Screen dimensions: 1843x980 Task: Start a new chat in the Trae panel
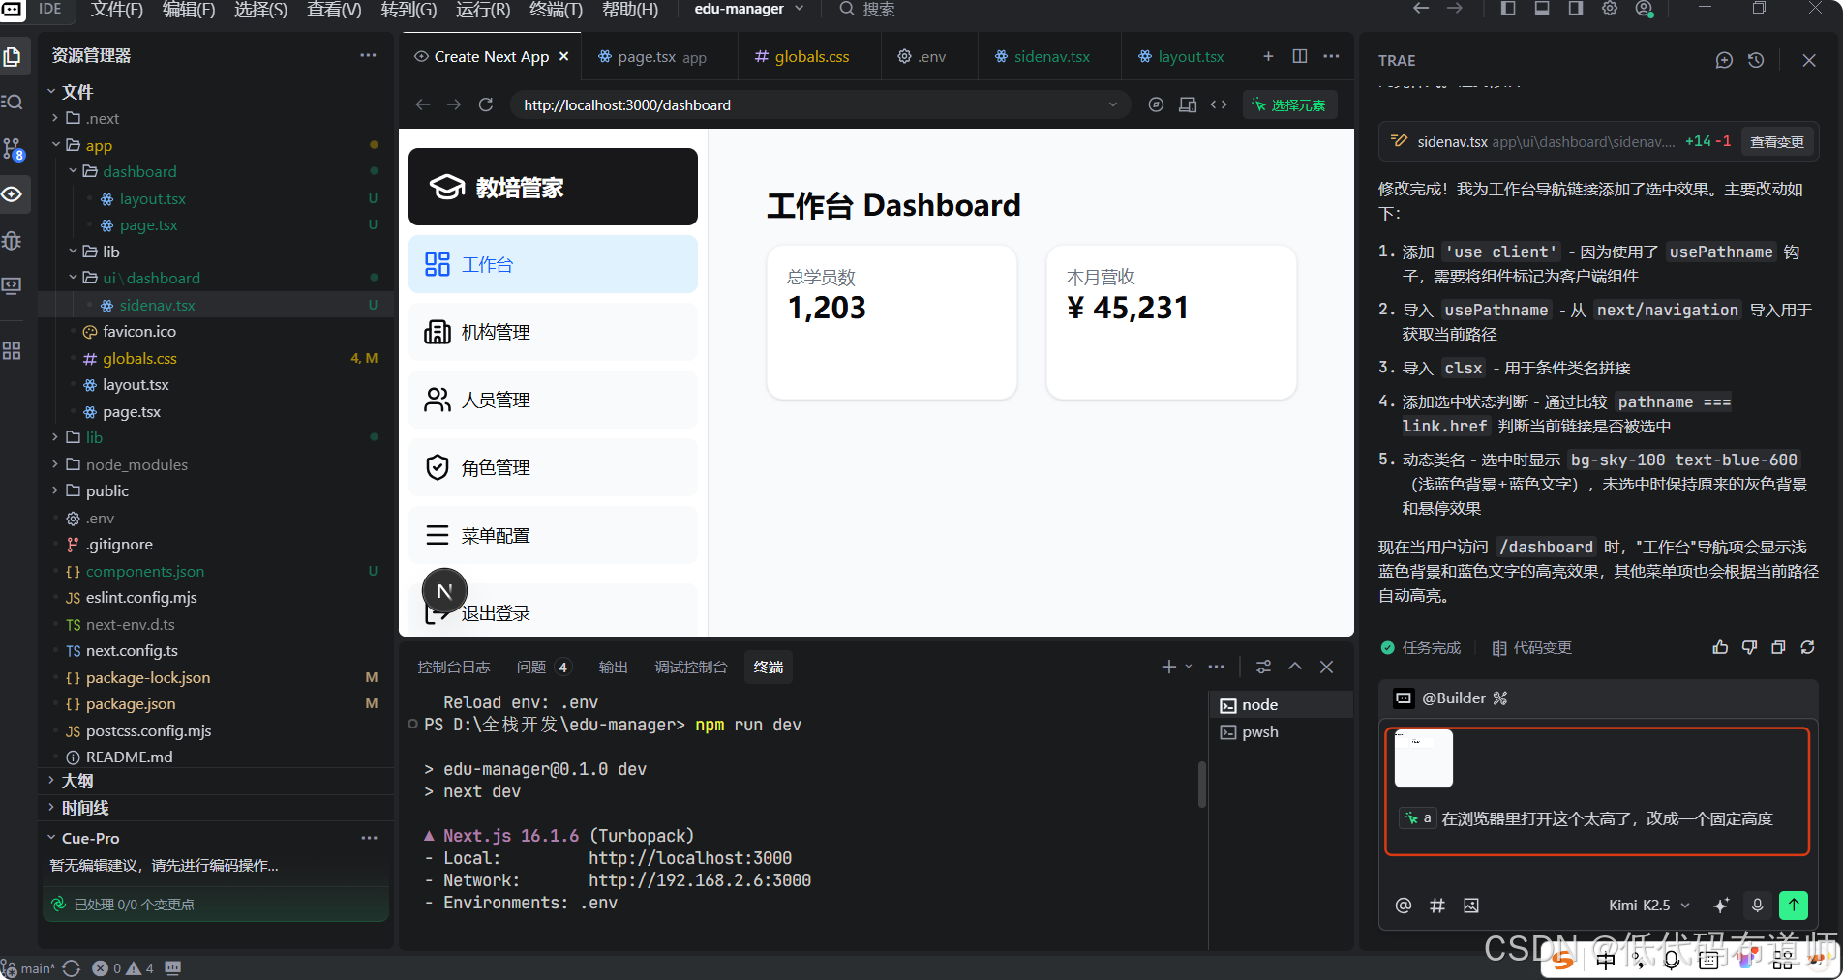pos(1723,59)
